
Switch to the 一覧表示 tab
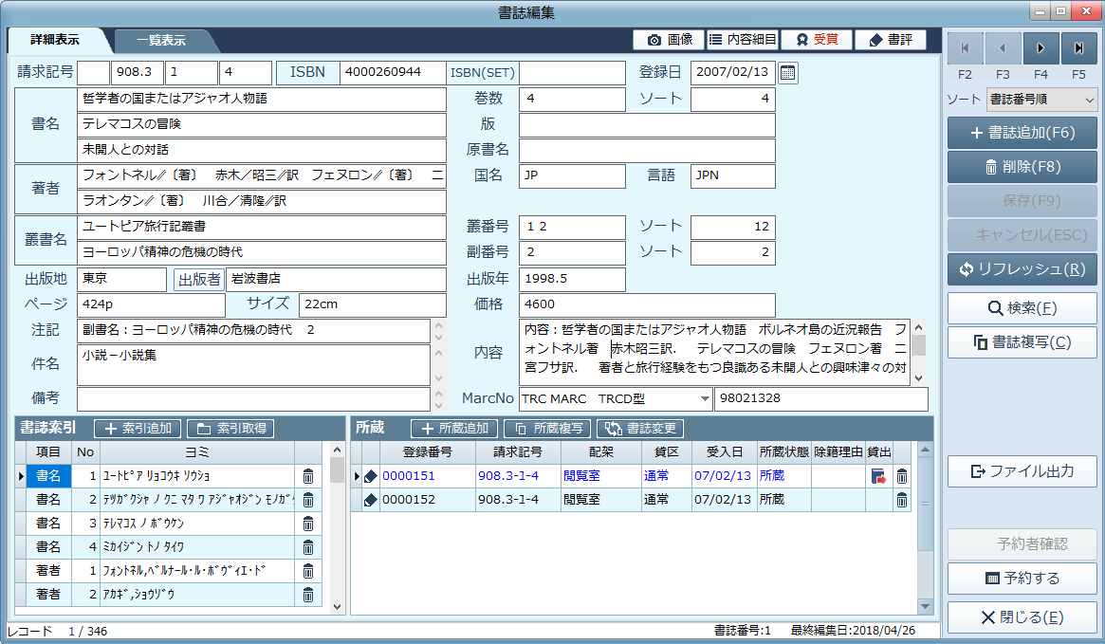pyautogui.click(x=161, y=41)
